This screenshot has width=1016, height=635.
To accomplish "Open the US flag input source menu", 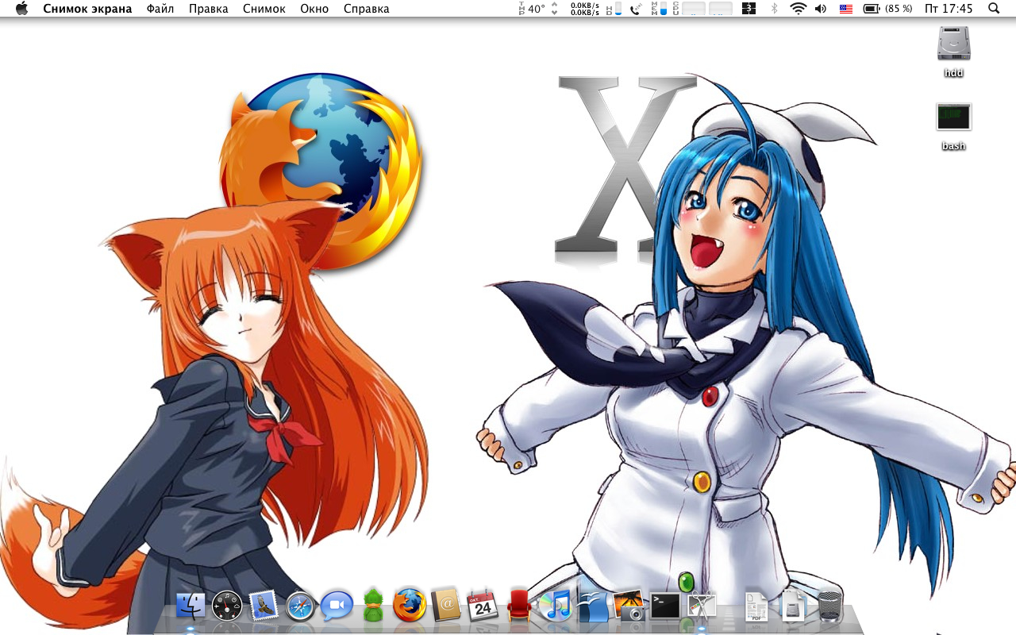I will [845, 9].
